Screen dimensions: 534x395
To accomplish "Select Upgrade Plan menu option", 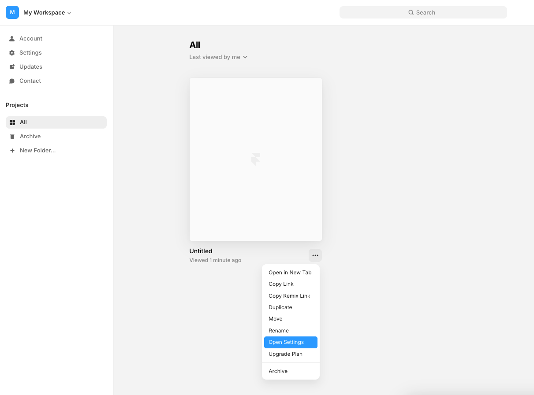I will (291, 354).
